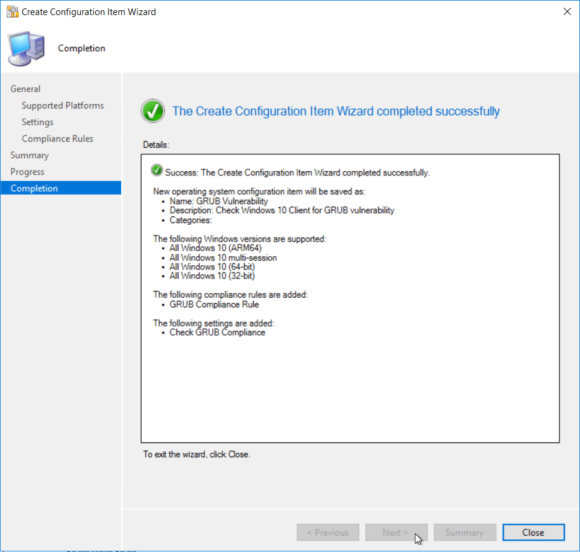The width and height of the screenshot is (580, 552).
Task: Select the Compliance Rules sidebar step
Action: [x=57, y=139]
